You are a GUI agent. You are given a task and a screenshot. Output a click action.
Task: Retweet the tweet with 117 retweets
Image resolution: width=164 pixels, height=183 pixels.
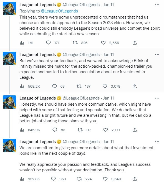[x=80, y=130]
